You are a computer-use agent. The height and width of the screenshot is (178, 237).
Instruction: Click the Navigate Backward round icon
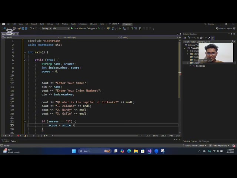pos(4,28)
